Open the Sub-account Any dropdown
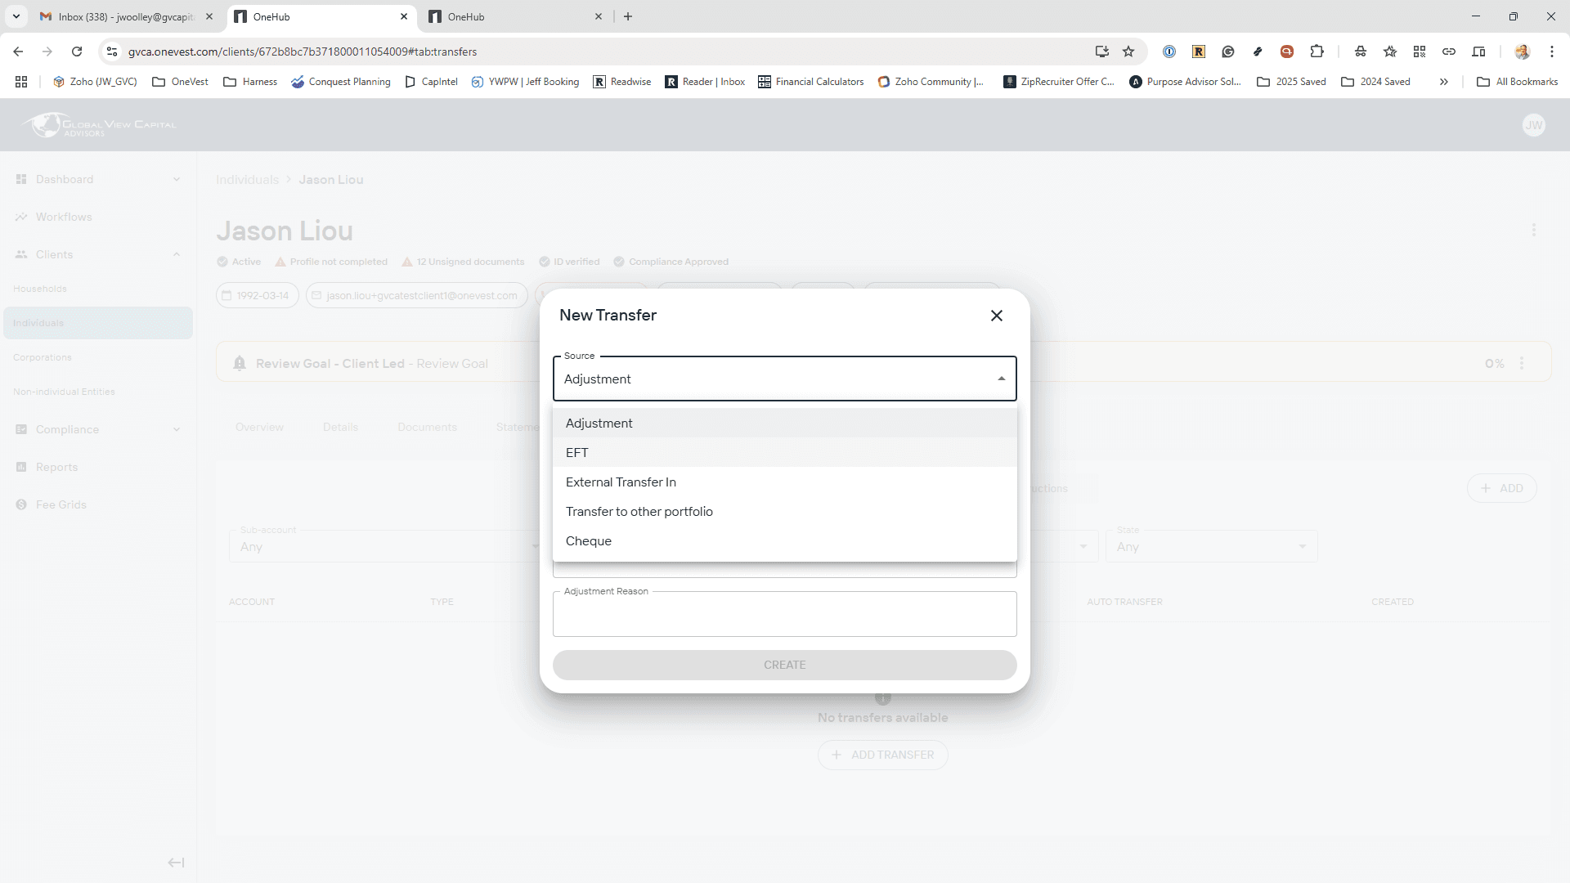Screen dimensions: 1570x883 coord(384,546)
